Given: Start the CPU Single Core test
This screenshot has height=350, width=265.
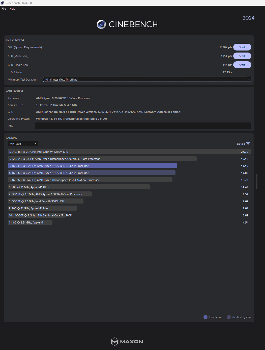Looking at the screenshot, I should (242, 65).
